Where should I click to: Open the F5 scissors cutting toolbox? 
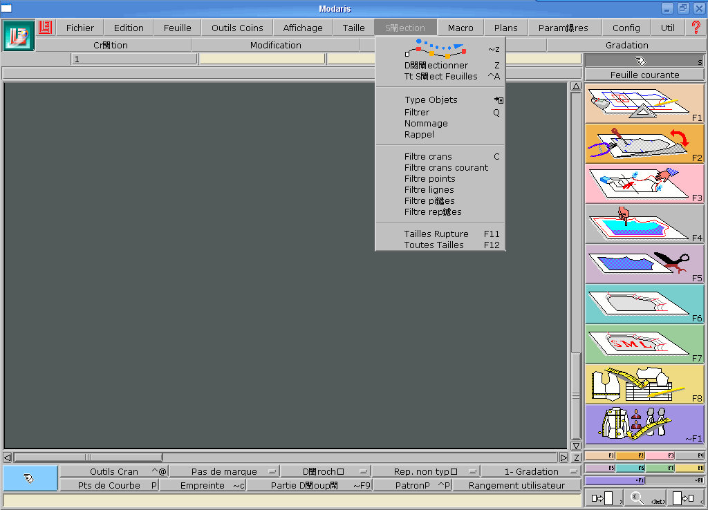coord(644,264)
